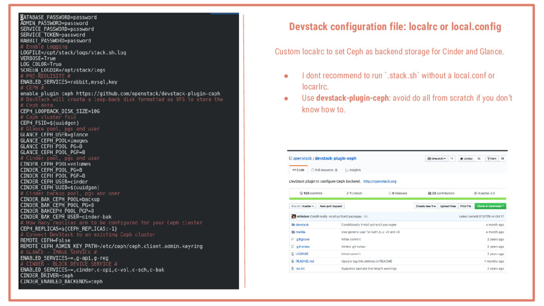Click the DATABASE_PASSWORD=password terminal line
Viewport: 544px width, 306px height.
pyautogui.click(x=58, y=18)
